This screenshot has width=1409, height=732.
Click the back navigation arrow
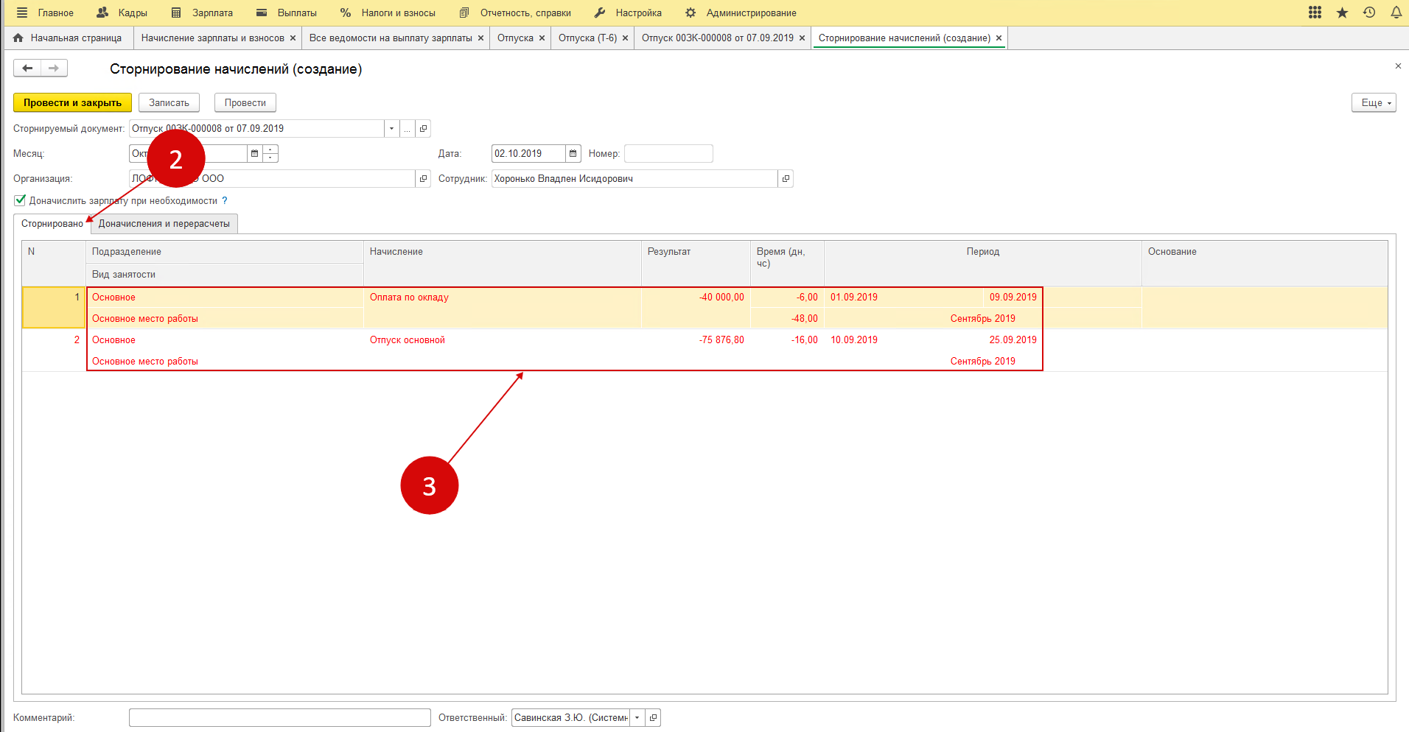[27, 68]
